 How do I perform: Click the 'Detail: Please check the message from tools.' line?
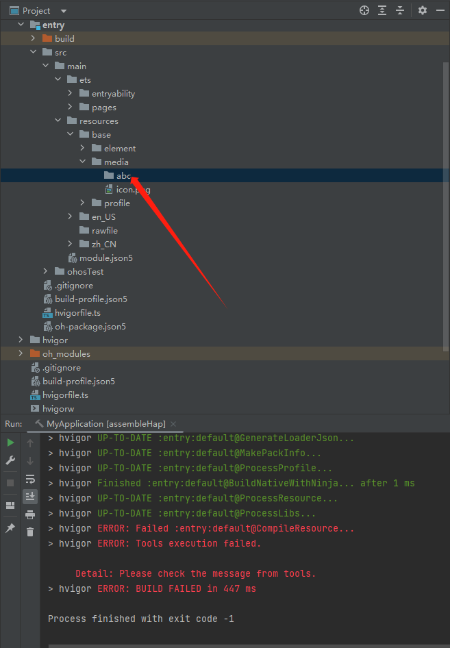tap(195, 573)
